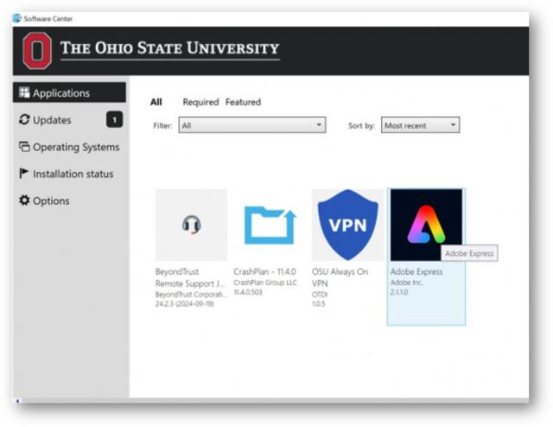
Task: Click the CrashPlan - 11.4.0 title text
Action: [x=265, y=271]
